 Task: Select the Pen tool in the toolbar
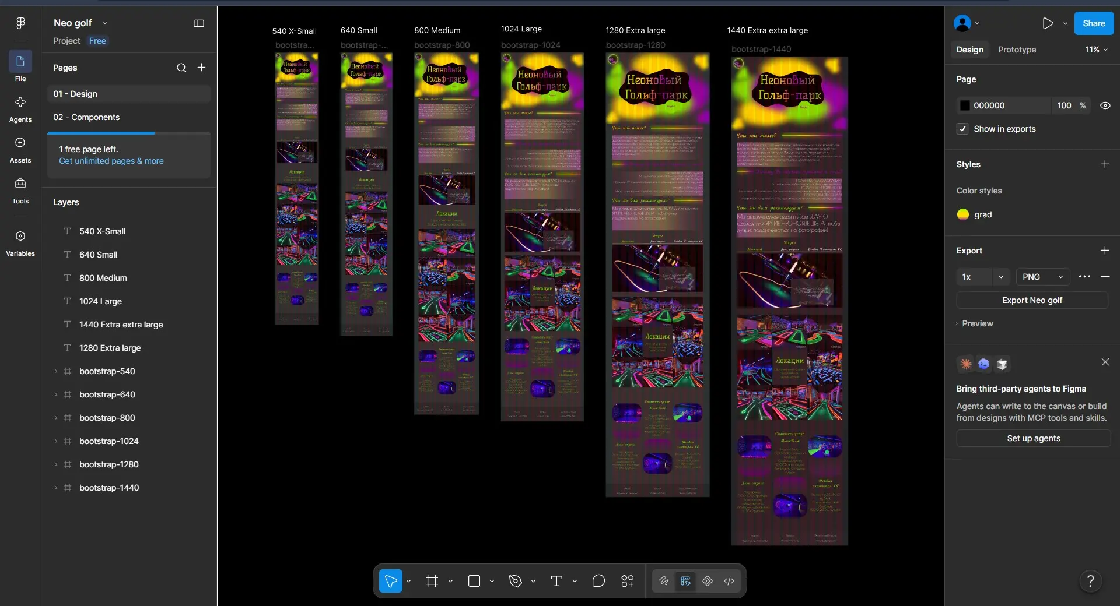[515, 581]
